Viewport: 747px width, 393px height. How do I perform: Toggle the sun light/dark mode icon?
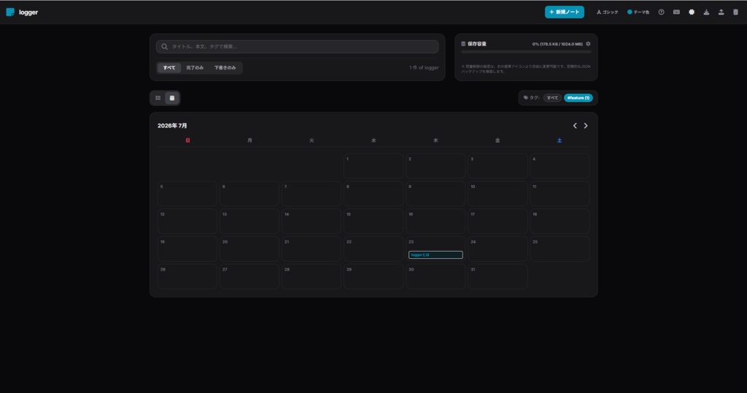(692, 12)
